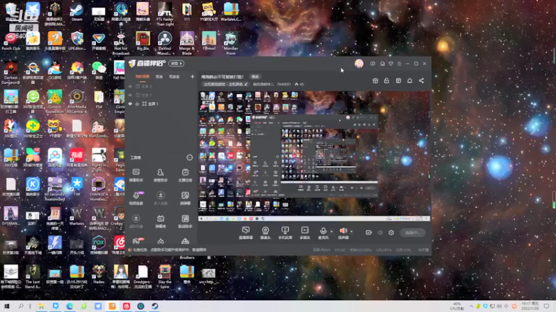Image resolution: width=556 pixels, height=312 pixels.
Task: Open the 房管助手 tool
Action: pyautogui.click(x=161, y=175)
